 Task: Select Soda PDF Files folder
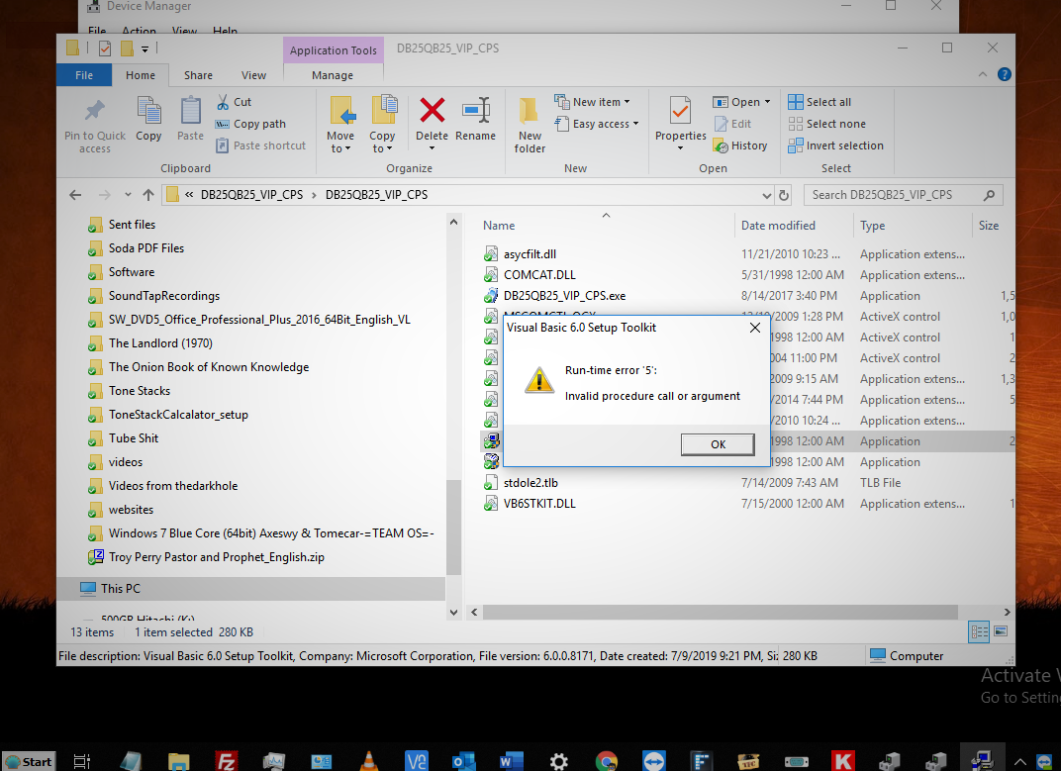(x=146, y=248)
